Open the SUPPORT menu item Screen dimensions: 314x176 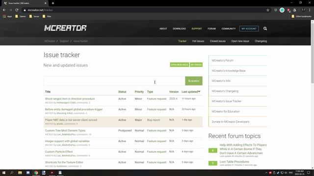pos(197,29)
